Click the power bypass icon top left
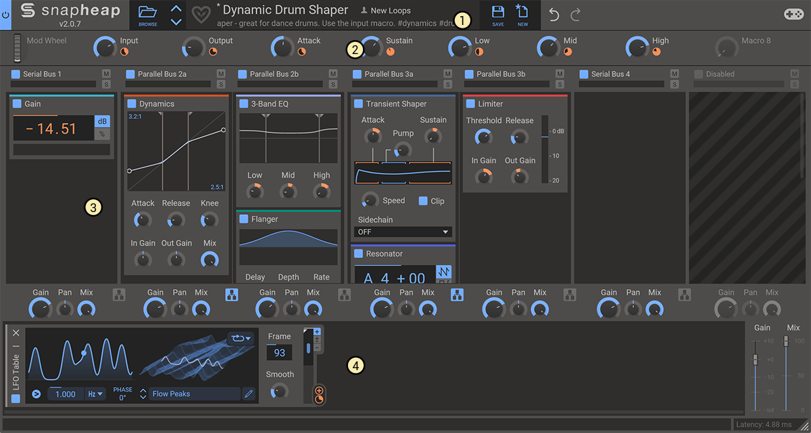The width and height of the screenshot is (811, 433). tap(6, 14)
